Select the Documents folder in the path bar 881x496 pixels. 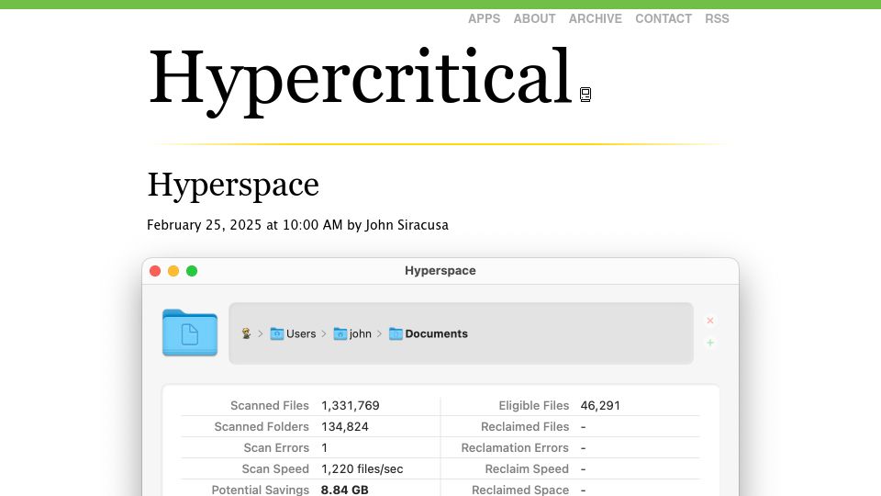pyautogui.click(x=429, y=333)
